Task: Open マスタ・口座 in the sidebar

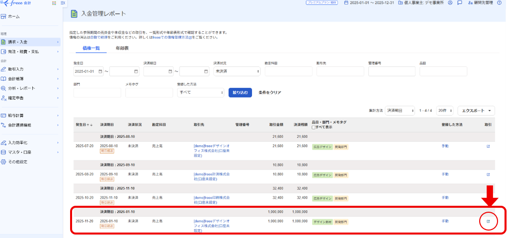Action: [x=31, y=152]
